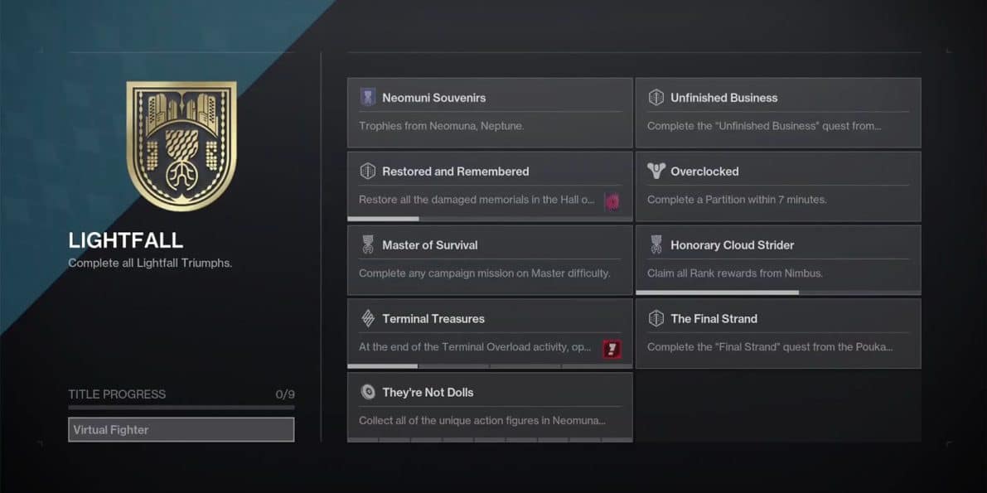Screen dimensions: 987x493
Task: Click 'Complete a Partition within 7 minutes.' text
Action: [x=737, y=200]
